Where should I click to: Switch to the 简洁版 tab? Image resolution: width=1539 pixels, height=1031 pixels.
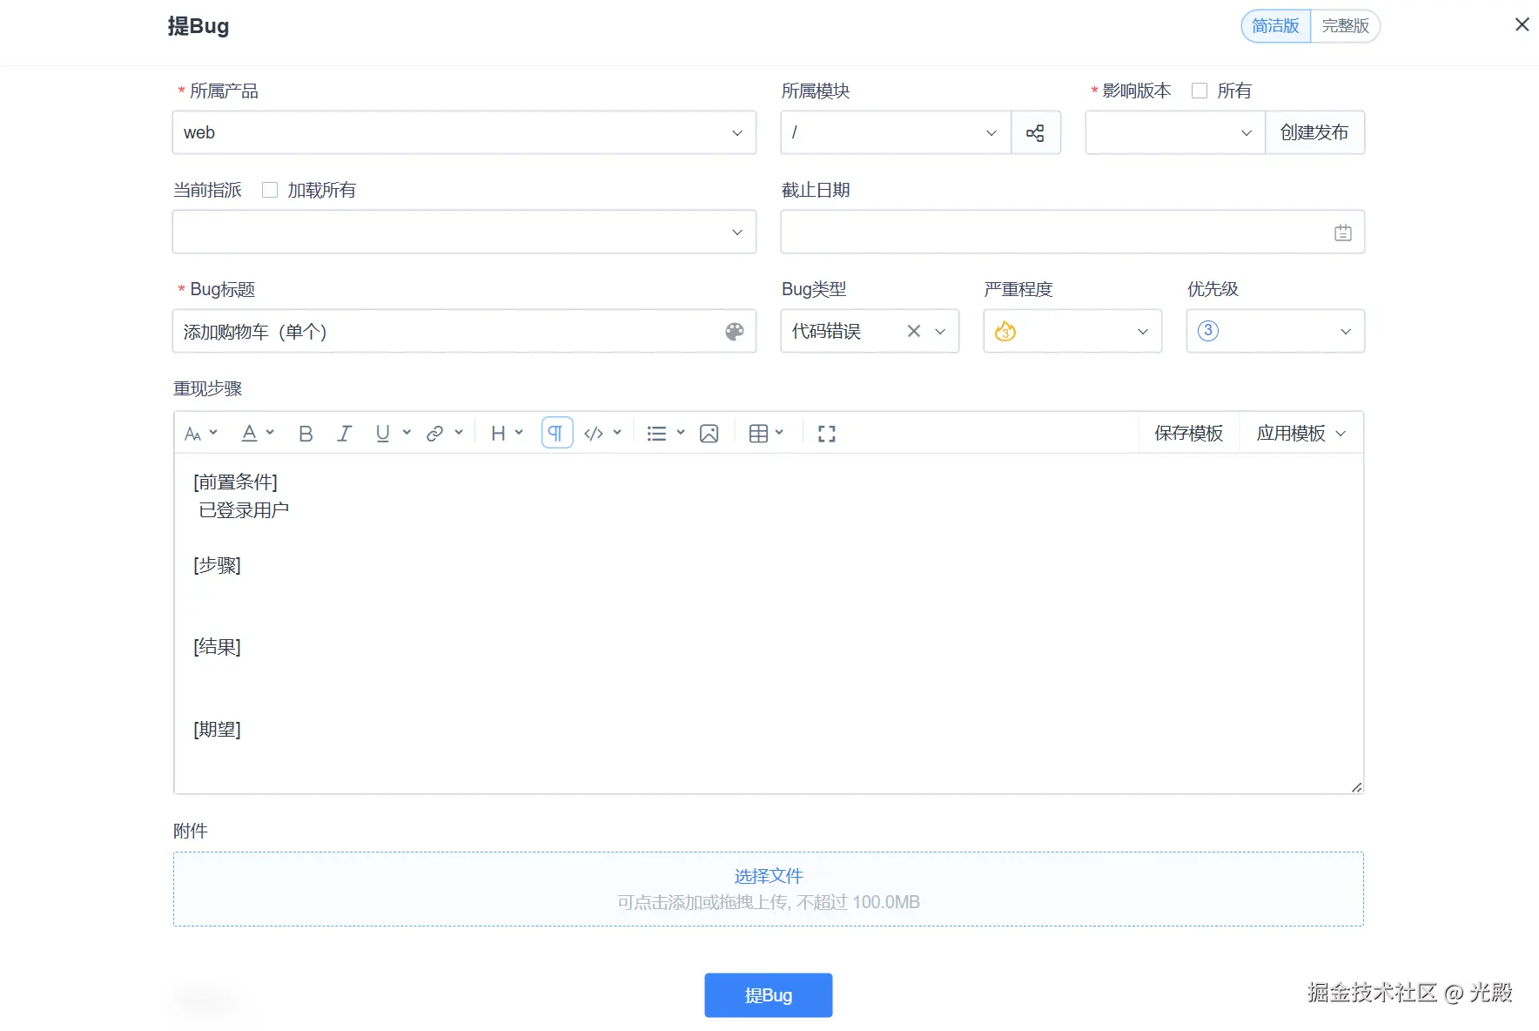(1275, 26)
